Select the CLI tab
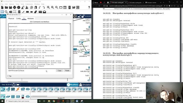183x103 pixels. point(24,19)
